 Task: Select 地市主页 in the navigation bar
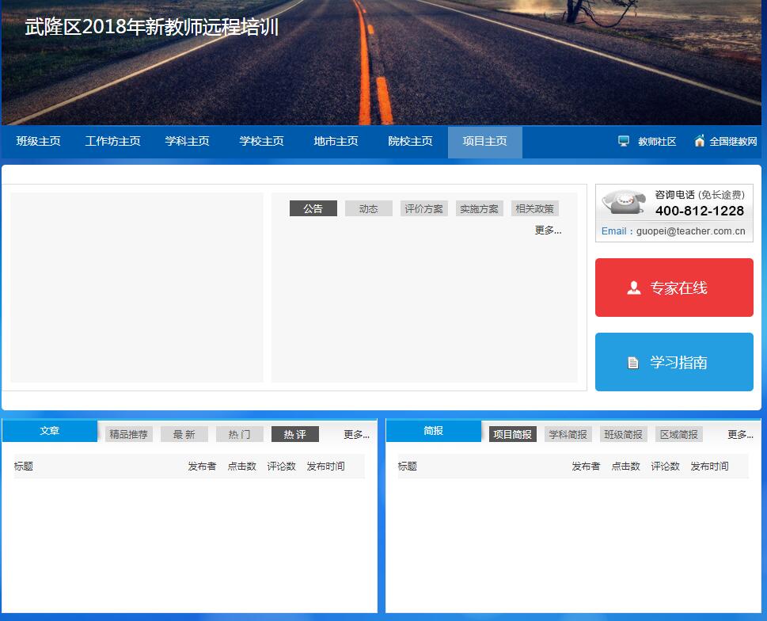tap(336, 142)
